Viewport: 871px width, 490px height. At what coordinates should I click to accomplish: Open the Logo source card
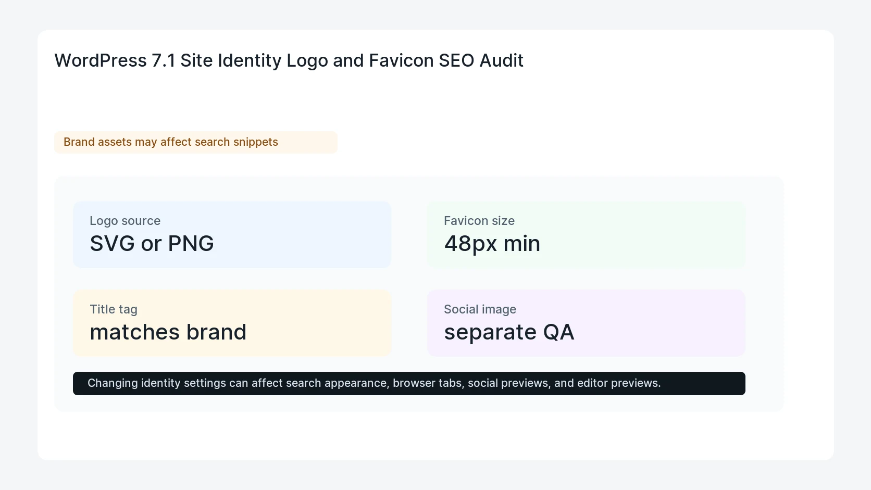click(x=232, y=234)
